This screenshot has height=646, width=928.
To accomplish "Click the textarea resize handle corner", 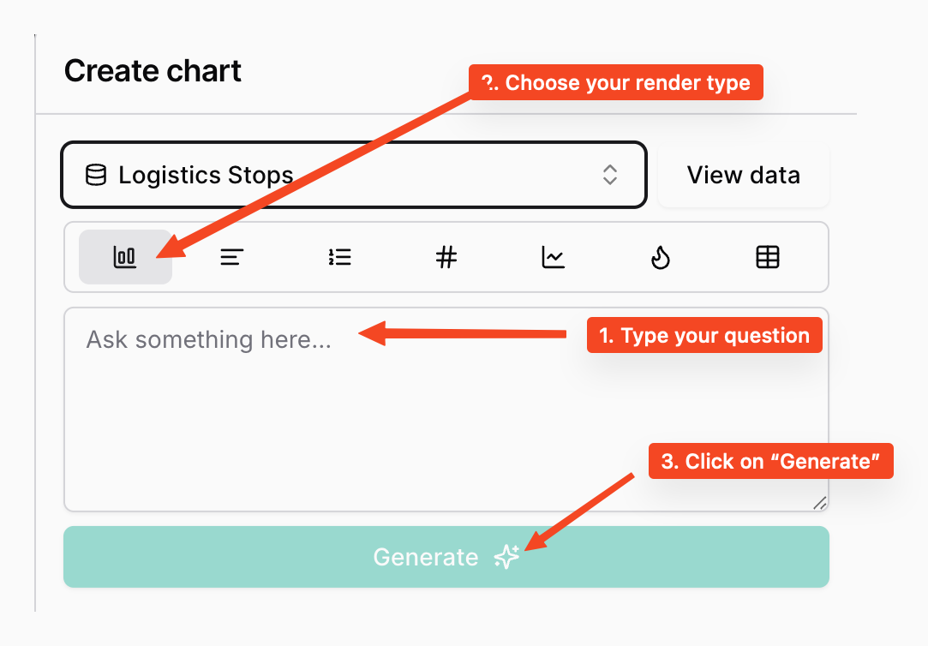I will click(x=820, y=503).
